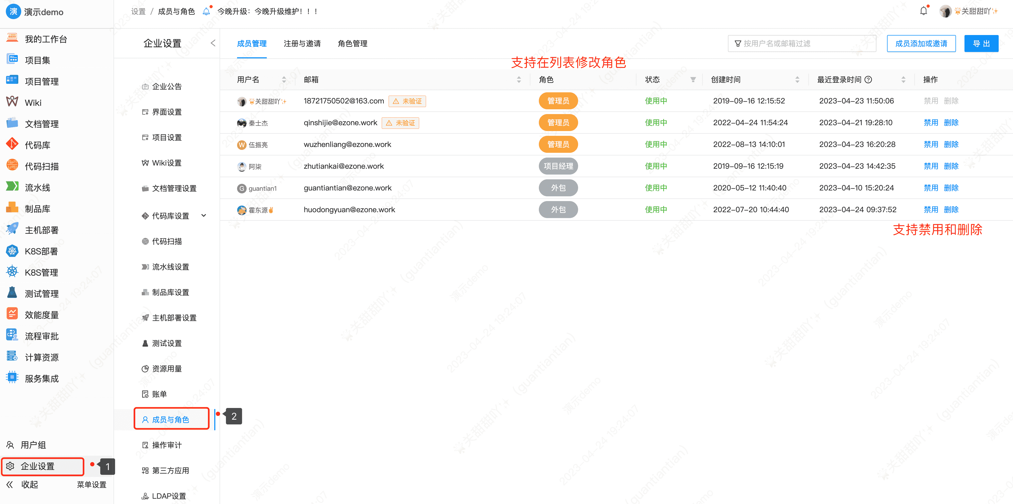This screenshot has width=1013, height=504.
Task: Click the notification bell icon
Action: tap(923, 11)
